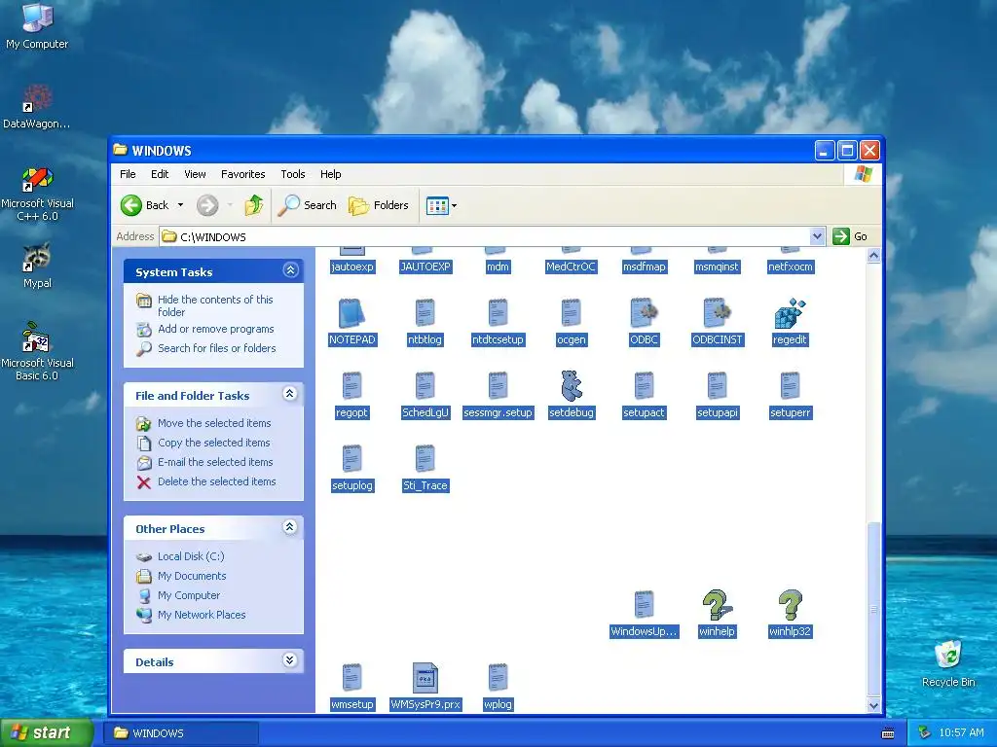Open My Network Places link
The width and height of the screenshot is (997, 747).
pyautogui.click(x=202, y=615)
